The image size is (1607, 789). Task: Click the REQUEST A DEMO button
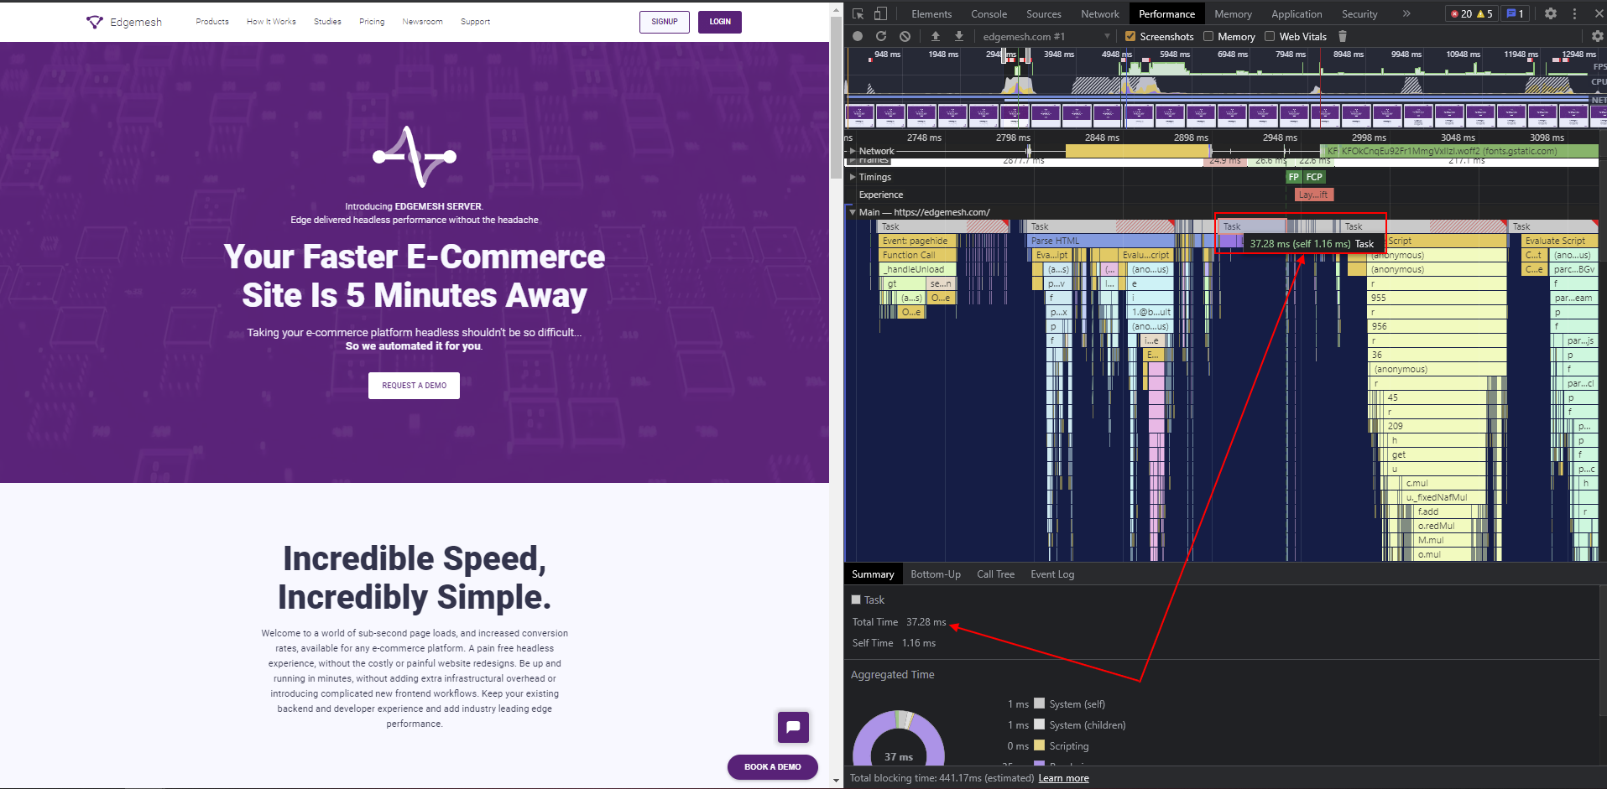[x=414, y=386]
